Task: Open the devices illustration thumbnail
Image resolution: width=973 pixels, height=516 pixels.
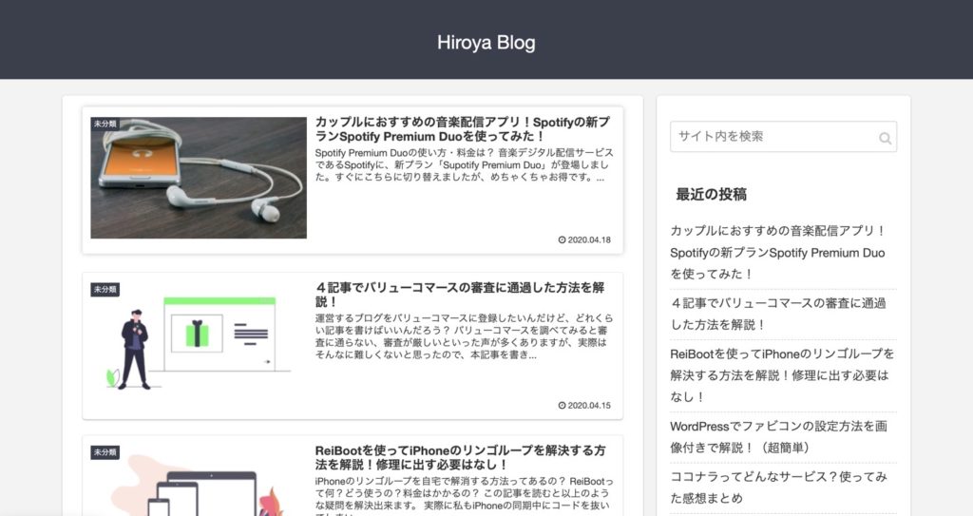Action: (x=199, y=481)
